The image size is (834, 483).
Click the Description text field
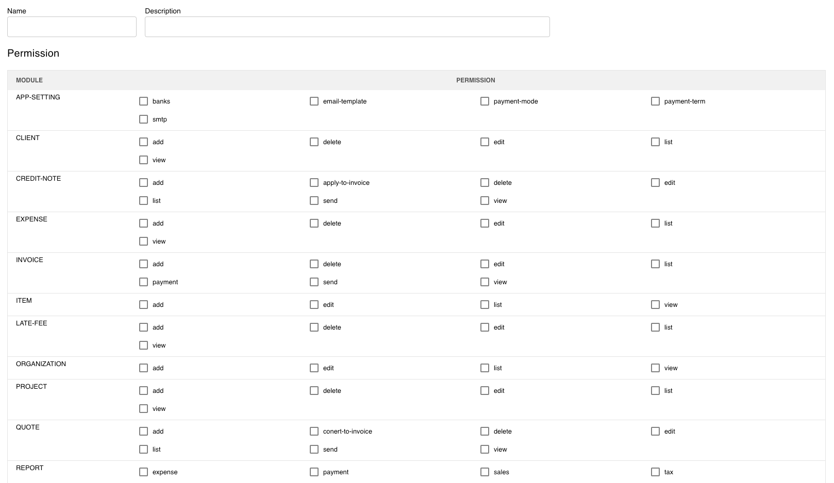[x=347, y=27]
